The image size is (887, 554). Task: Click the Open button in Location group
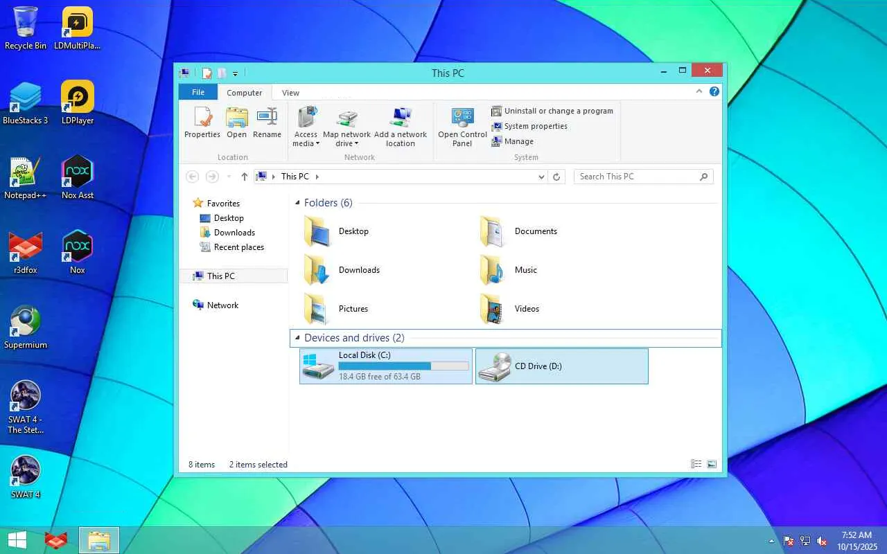click(236, 123)
